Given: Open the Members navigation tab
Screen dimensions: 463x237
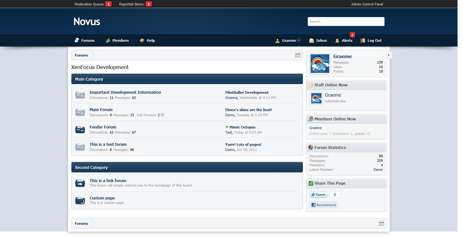Looking at the screenshot, I should coord(117,40).
